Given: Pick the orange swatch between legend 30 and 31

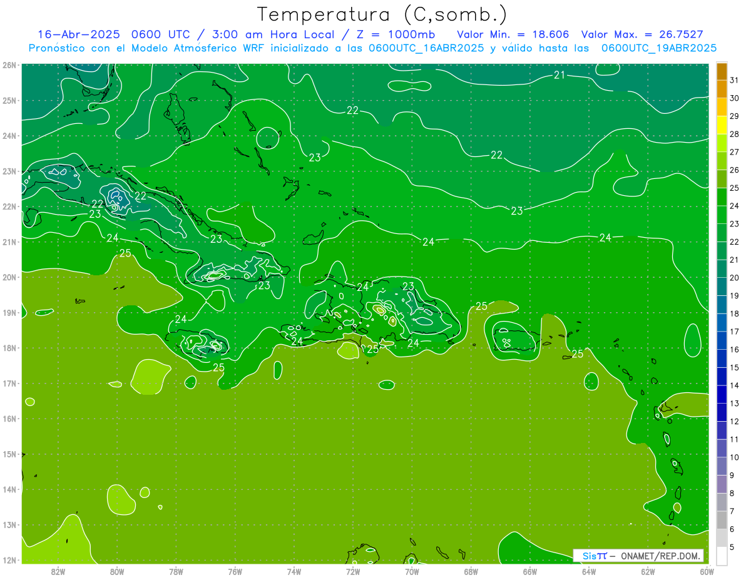Looking at the screenshot, I should click(722, 89).
